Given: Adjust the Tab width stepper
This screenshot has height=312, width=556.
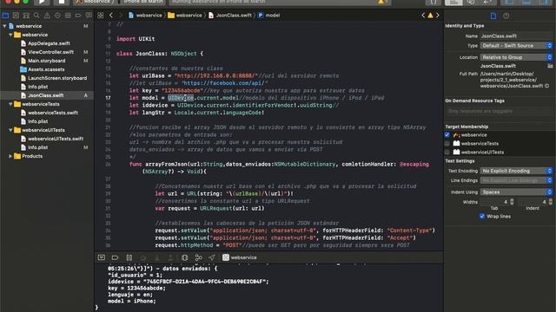Looking at the screenshot, I should click(512, 202).
